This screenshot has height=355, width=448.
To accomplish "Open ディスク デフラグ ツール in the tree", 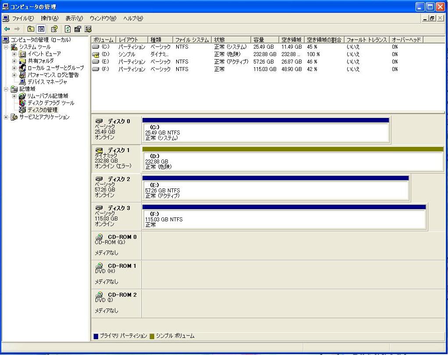I will coord(51,103).
